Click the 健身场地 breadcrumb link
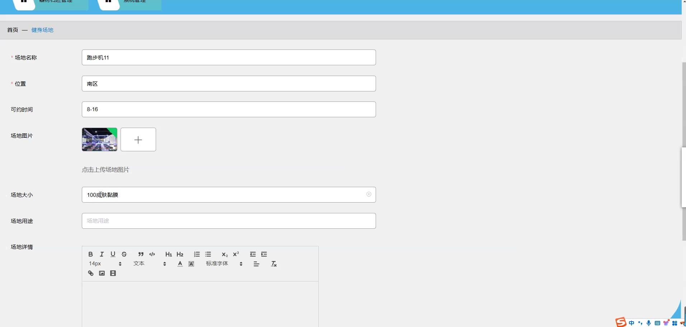Image resolution: width=686 pixels, height=327 pixels. coord(42,30)
